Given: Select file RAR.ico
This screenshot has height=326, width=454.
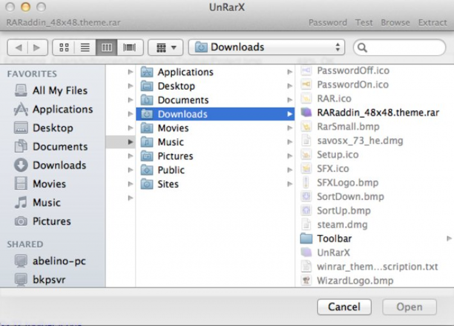Looking at the screenshot, I should 326,99.
